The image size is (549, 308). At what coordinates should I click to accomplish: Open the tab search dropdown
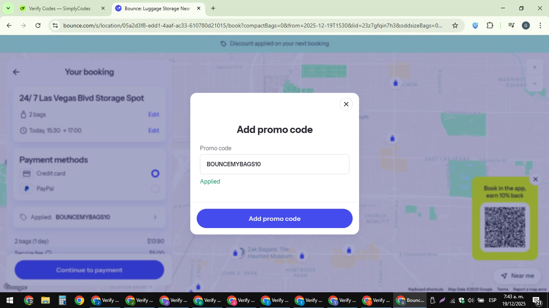[x=8, y=8]
